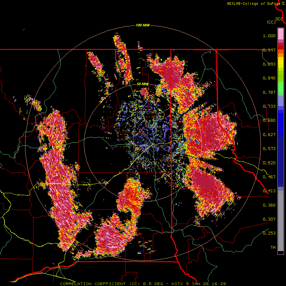Click the 0.680 scale value

[x=269, y=120]
